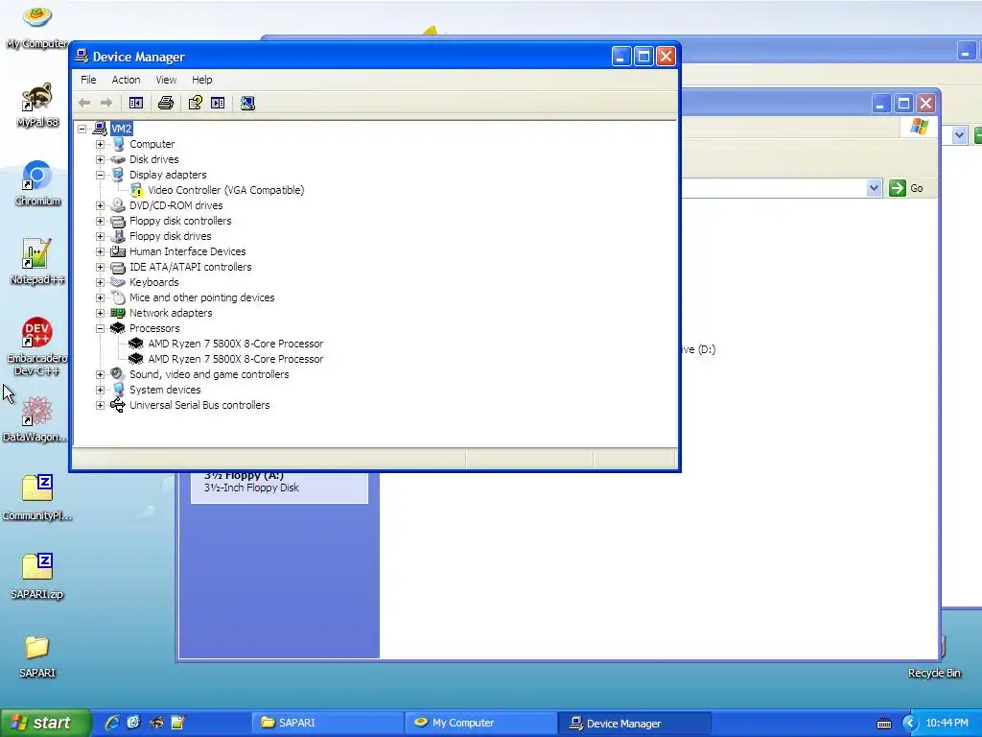This screenshot has height=737, width=982.
Task: Launch Embarcadero Dev-C++ desktop shortcut
Action: point(37,346)
